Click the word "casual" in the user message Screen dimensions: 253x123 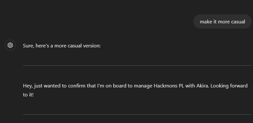[x=238, y=22]
